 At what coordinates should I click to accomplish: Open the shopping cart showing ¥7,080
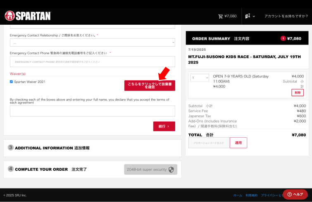(227, 16)
